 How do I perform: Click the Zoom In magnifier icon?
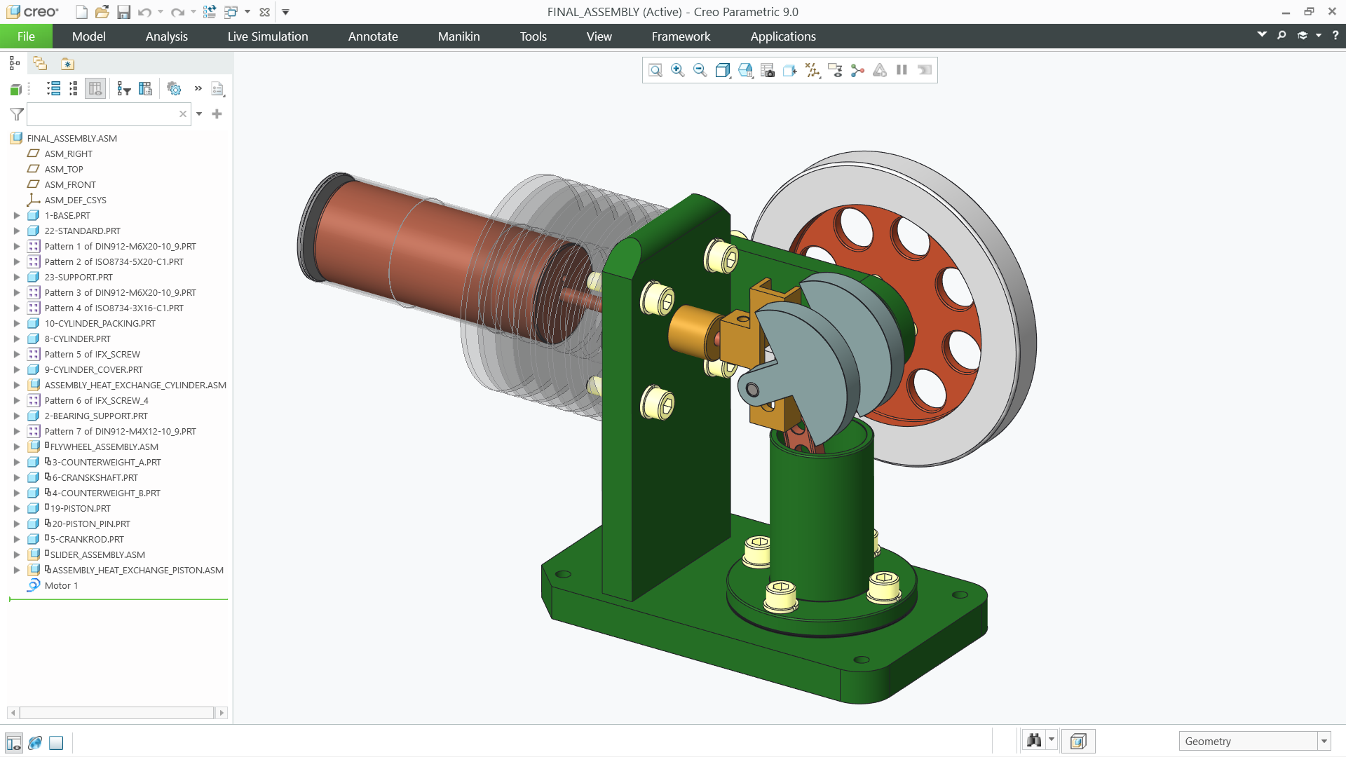pyautogui.click(x=677, y=70)
